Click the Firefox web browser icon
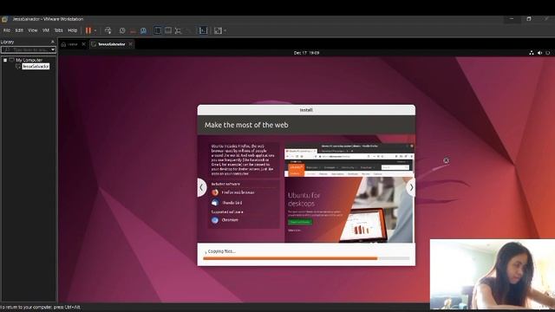The image size is (555, 312). pos(215,192)
